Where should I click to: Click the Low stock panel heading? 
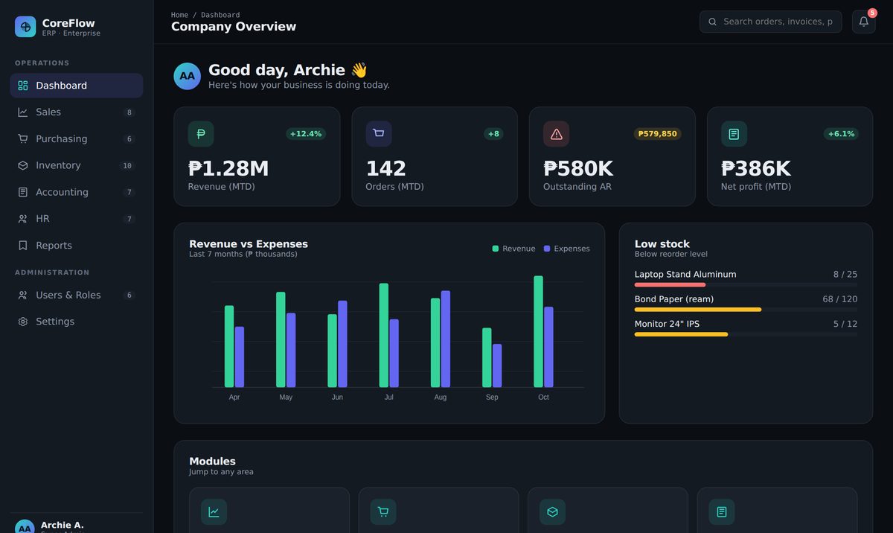pyautogui.click(x=662, y=244)
